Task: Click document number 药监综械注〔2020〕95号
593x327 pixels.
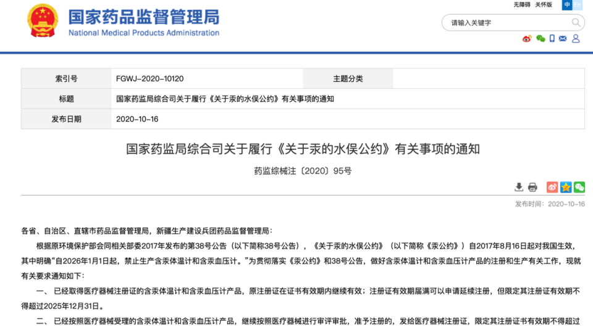Action: 303,171
